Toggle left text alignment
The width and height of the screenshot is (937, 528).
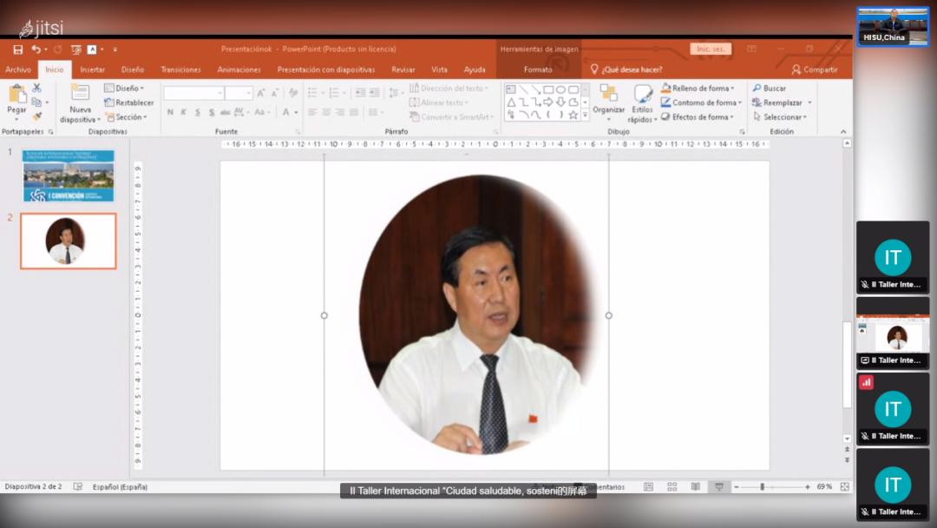(x=312, y=112)
